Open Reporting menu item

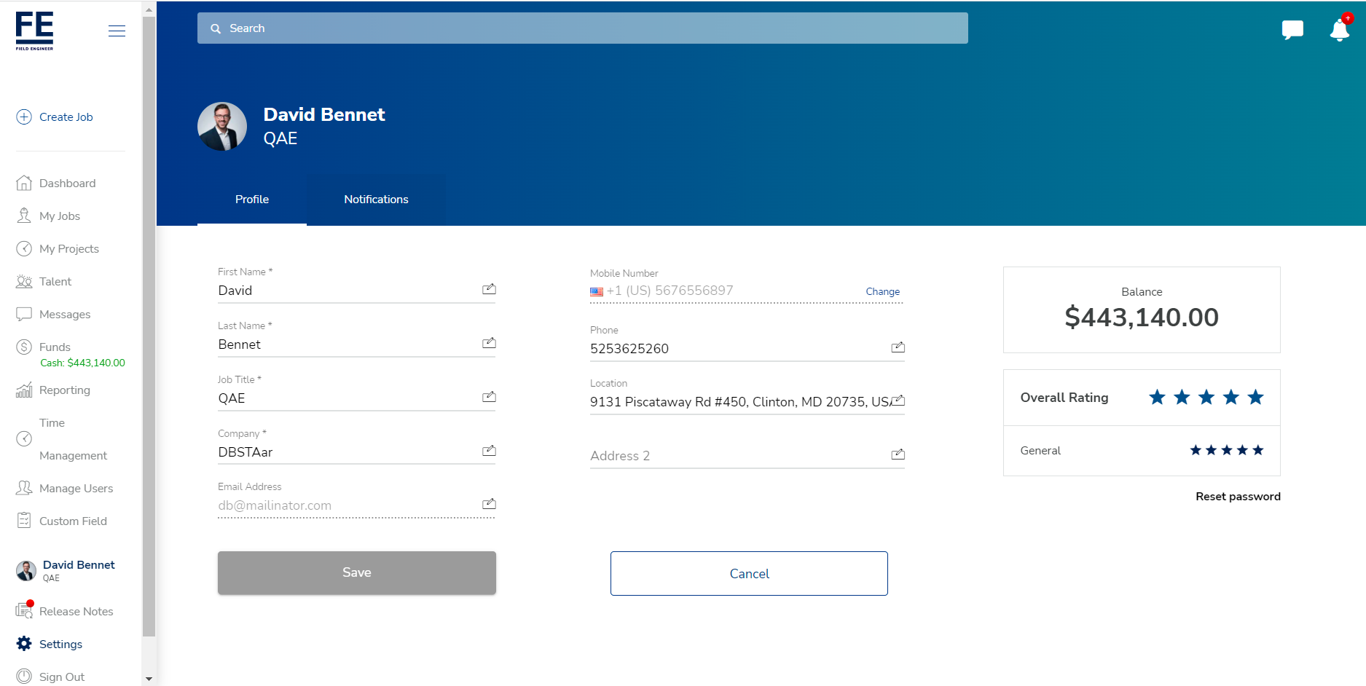tap(65, 390)
